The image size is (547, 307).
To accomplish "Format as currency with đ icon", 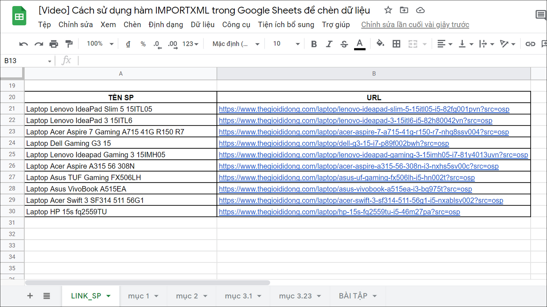I will (128, 44).
